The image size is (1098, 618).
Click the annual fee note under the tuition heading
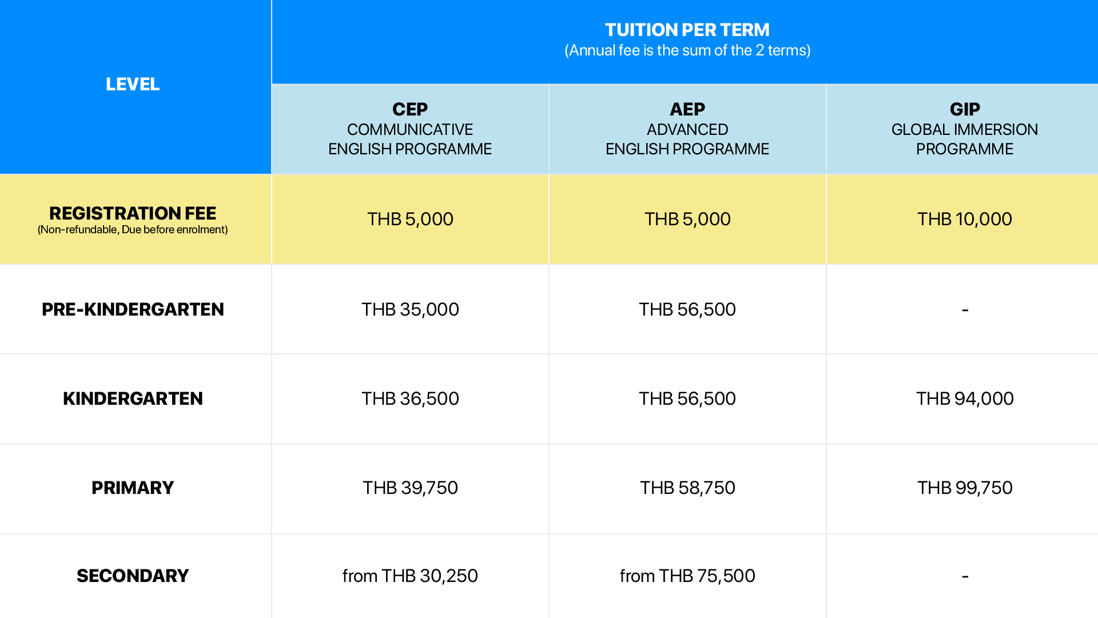[x=687, y=51]
